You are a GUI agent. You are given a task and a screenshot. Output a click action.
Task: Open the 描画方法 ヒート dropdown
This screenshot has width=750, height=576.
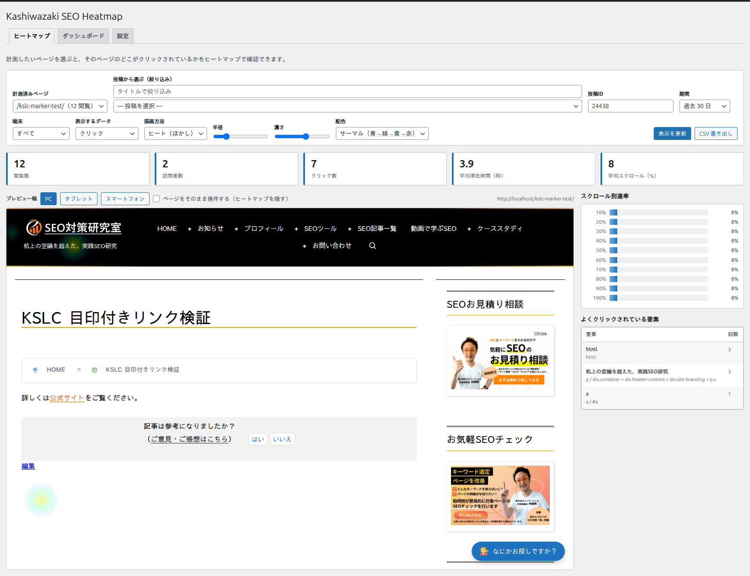[176, 133]
